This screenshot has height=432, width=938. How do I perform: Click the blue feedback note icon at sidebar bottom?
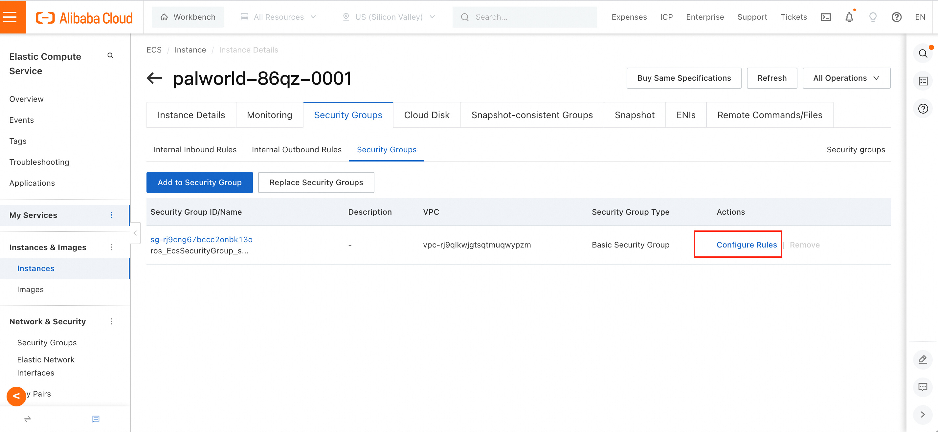[96, 419]
